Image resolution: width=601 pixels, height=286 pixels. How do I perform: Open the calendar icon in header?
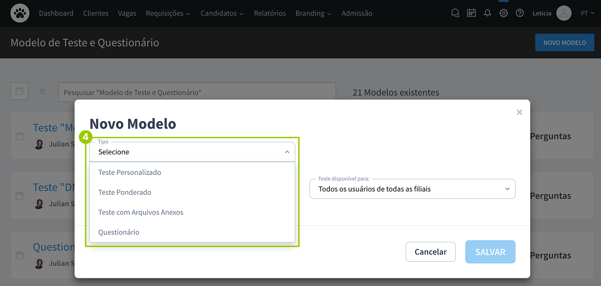coord(471,13)
